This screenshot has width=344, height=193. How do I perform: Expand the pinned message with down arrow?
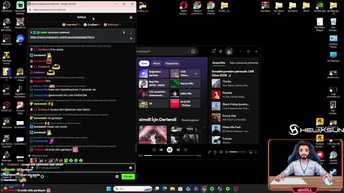pos(131,38)
